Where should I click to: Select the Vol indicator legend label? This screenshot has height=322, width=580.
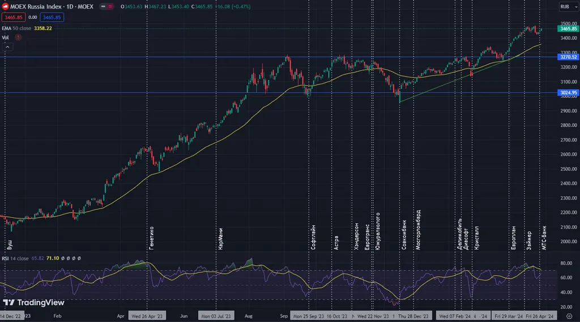coord(5,37)
